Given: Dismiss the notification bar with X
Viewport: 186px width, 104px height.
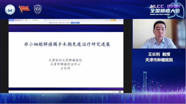Looking at the screenshot, I should coord(122,23).
